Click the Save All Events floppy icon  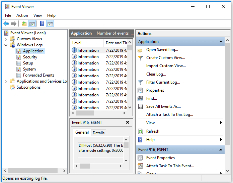pos(140,106)
